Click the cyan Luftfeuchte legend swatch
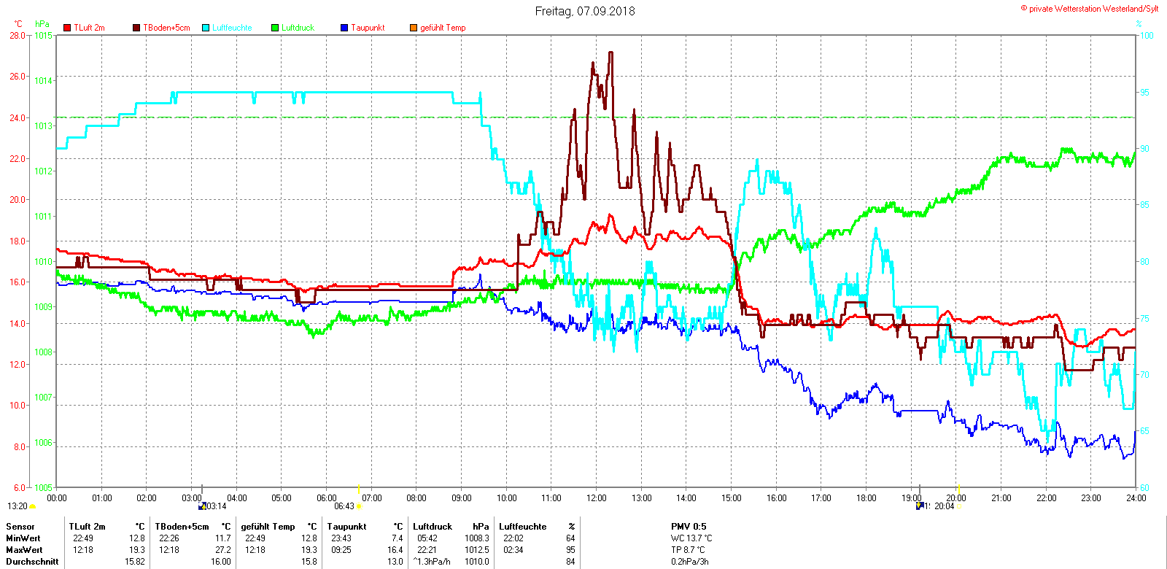 click(206, 28)
